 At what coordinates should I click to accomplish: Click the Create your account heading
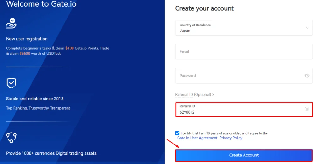204,8
